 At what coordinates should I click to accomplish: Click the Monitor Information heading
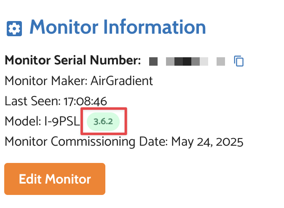117,28
